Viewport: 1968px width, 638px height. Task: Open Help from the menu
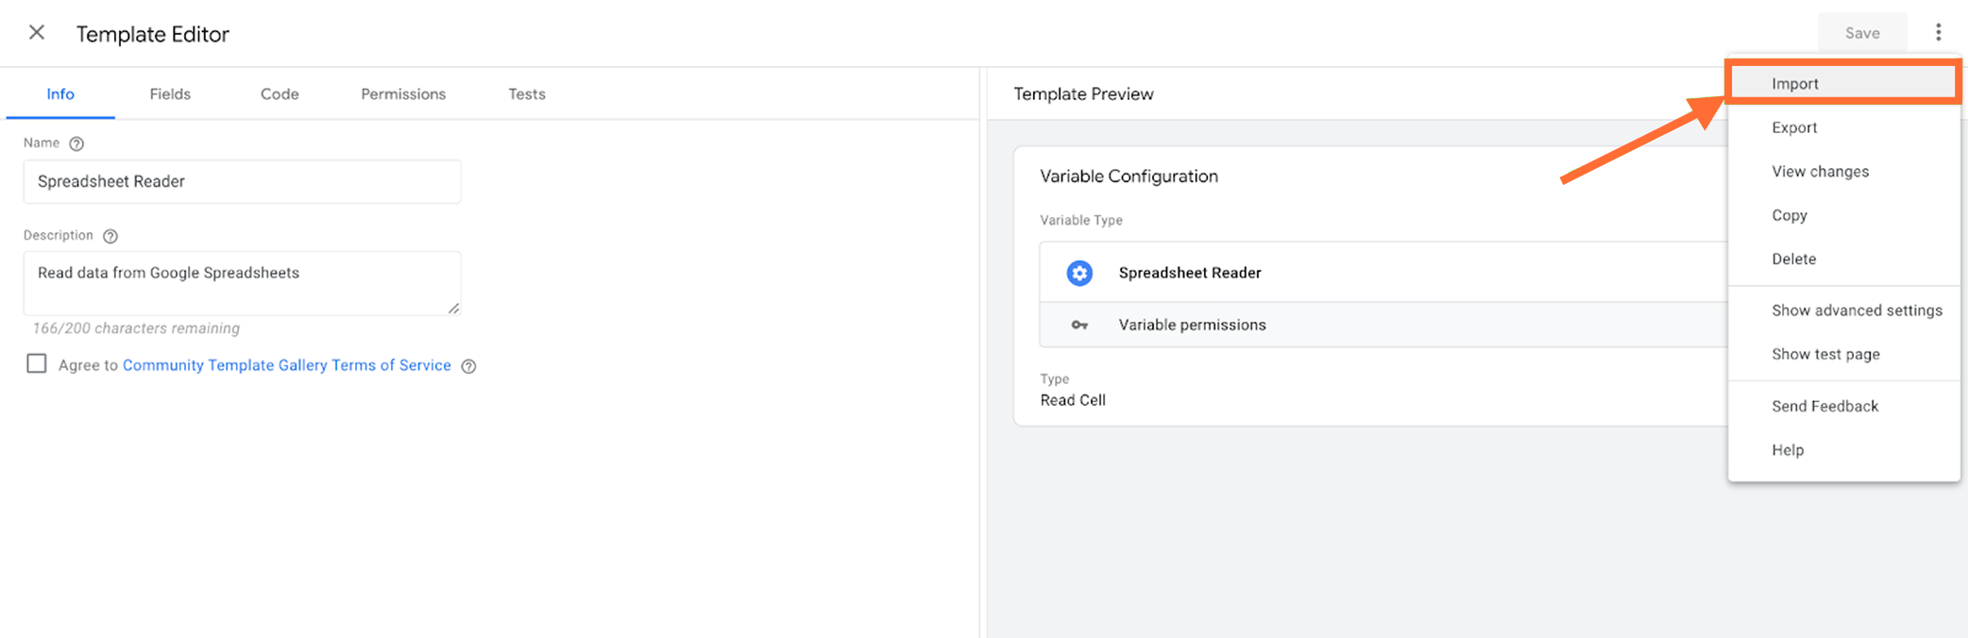tap(1843, 450)
